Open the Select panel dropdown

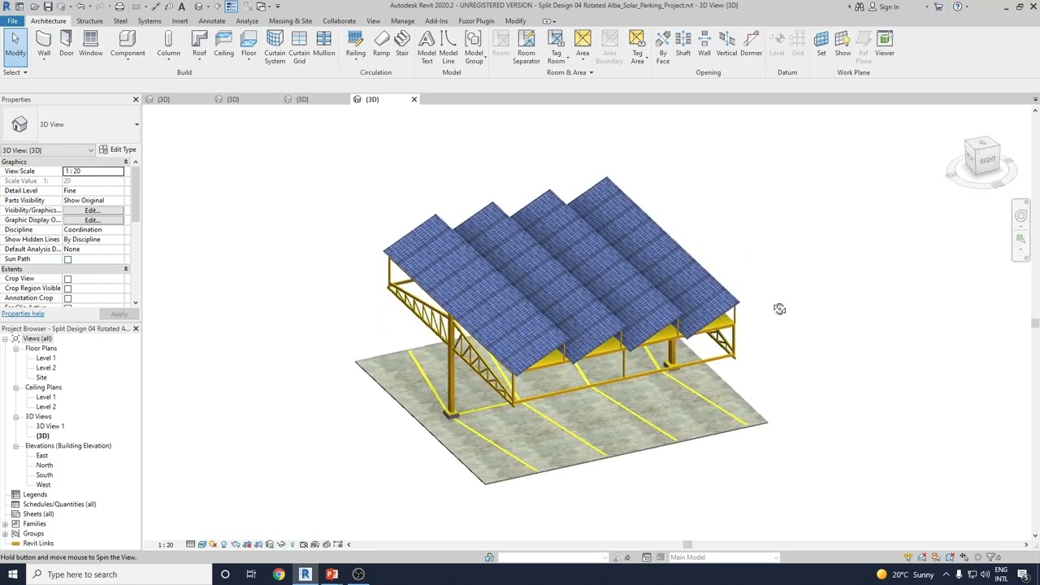[x=15, y=72]
